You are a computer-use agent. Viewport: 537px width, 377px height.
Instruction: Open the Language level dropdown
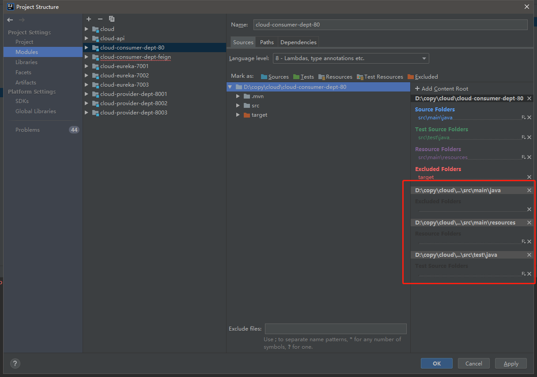click(351, 58)
